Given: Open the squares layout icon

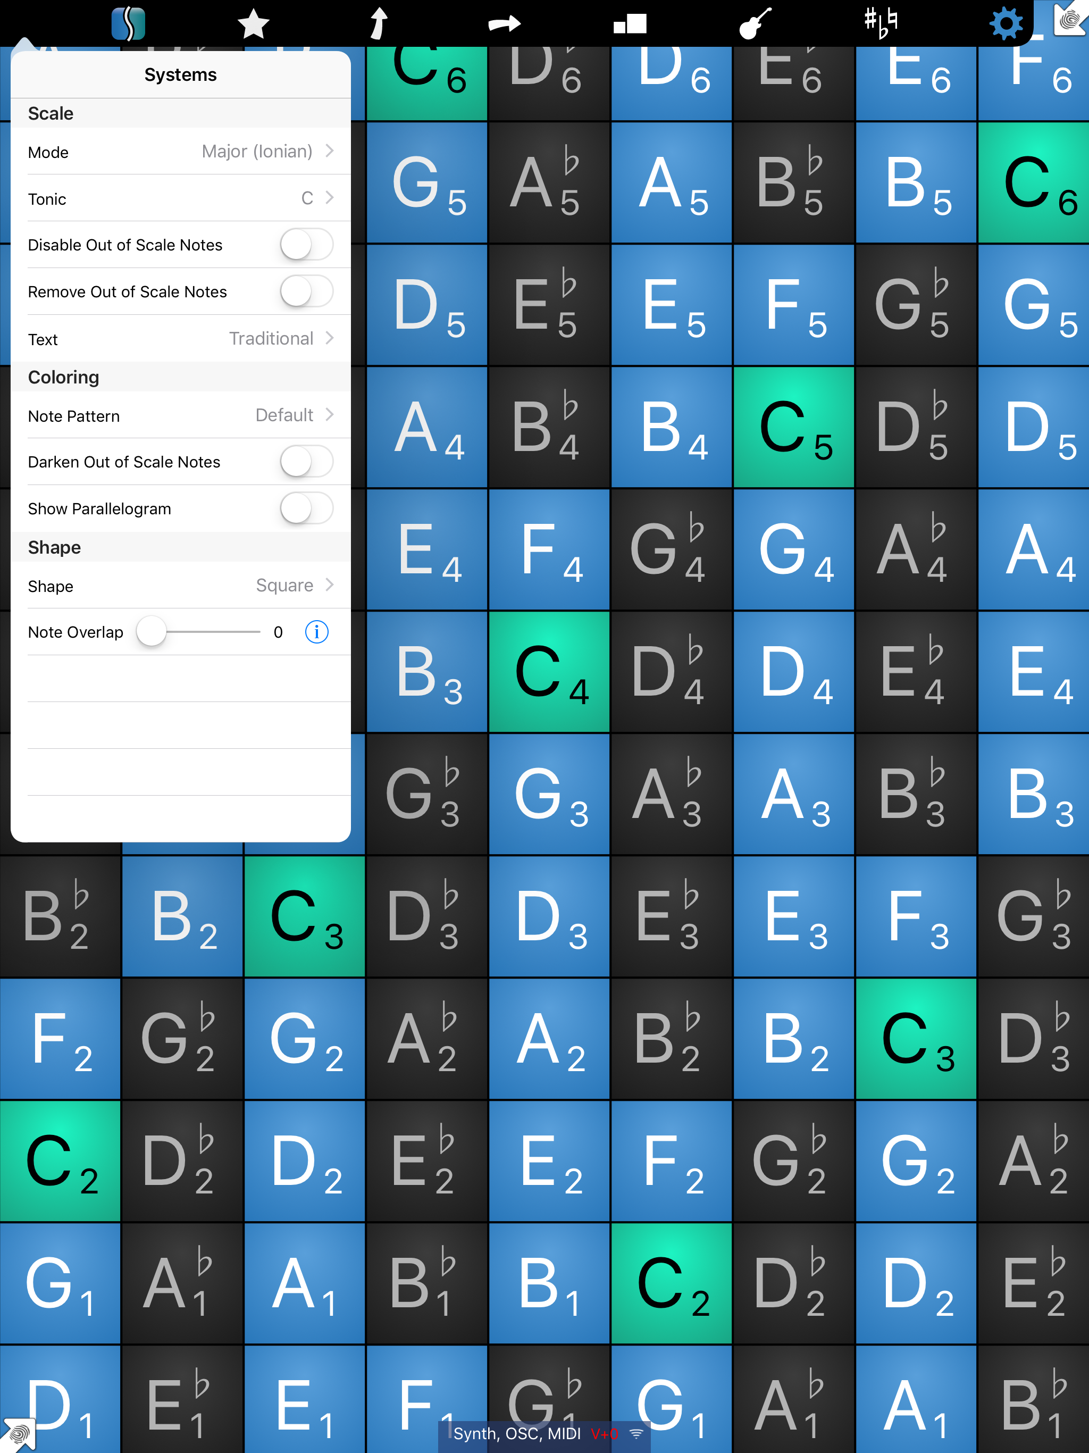Looking at the screenshot, I should tap(630, 24).
